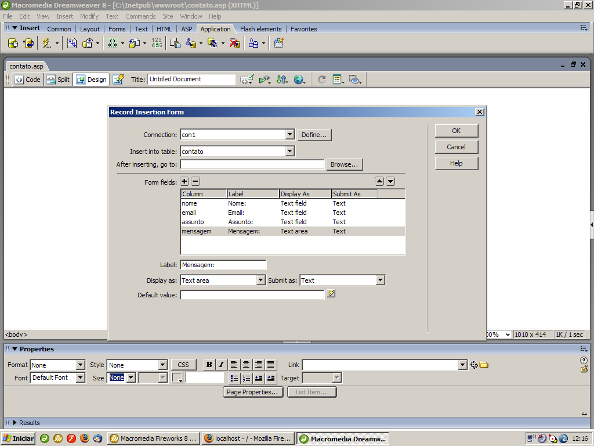The image size is (594, 446).
Task: Expand the Results panel
Action: [x=15, y=423]
